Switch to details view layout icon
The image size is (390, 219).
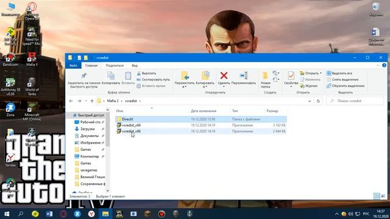(377, 196)
